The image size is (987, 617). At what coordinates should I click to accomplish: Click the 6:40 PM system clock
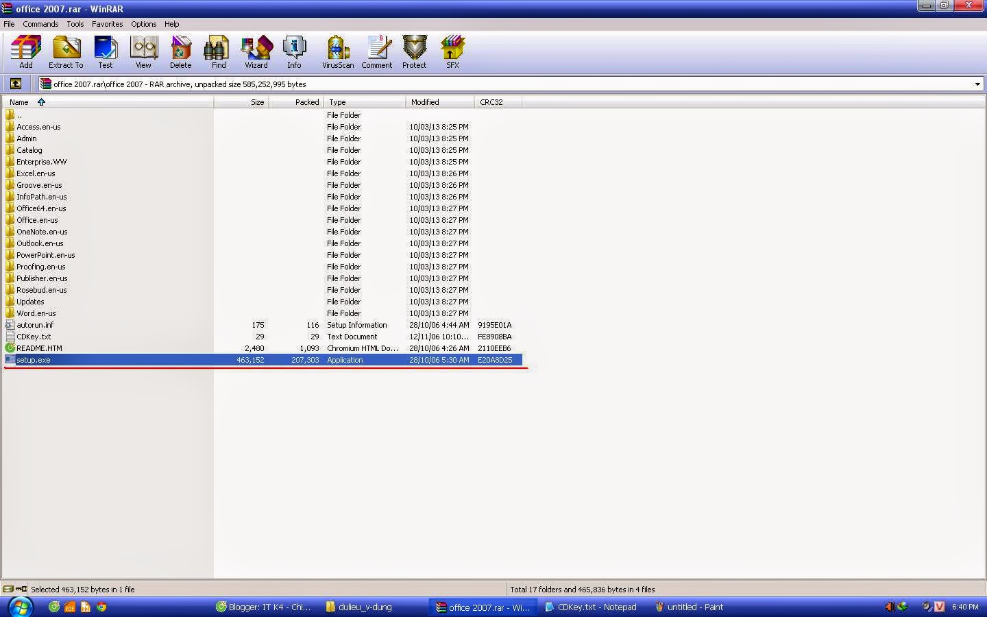click(965, 607)
